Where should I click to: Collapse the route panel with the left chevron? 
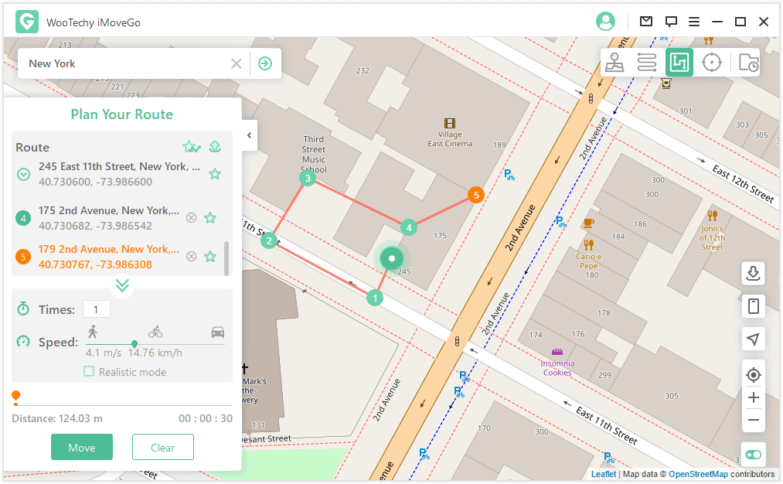coord(249,135)
